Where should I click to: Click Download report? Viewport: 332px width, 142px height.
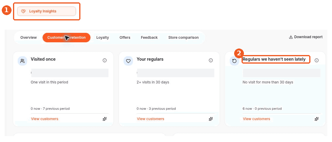tap(306, 37)
